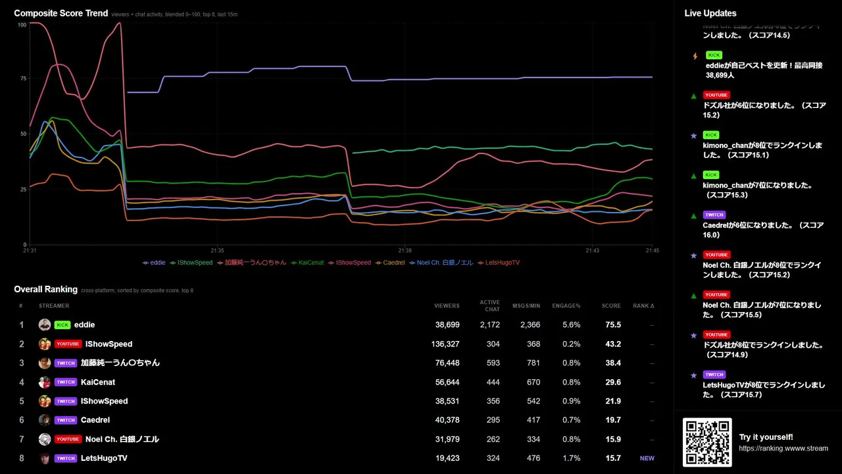Screen dimensions: 842x474
Task: Toggle the IShowSpeed legend entry next to eddie
Action: tap(191, 263)
